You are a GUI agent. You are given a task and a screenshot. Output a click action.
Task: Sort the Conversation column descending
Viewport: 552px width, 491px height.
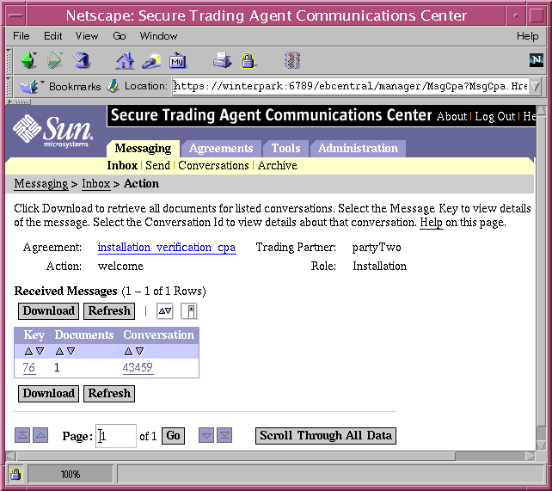[140, 352]
